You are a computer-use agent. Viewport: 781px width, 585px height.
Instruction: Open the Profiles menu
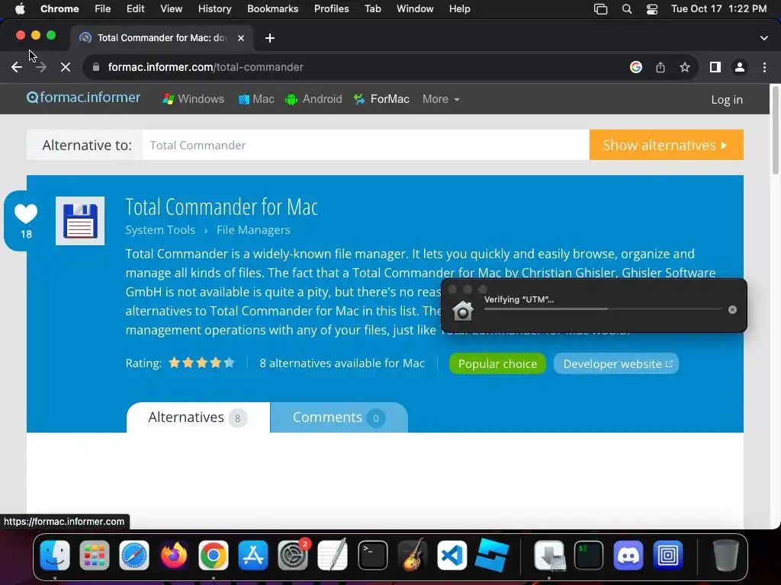(x=331, y=9)
